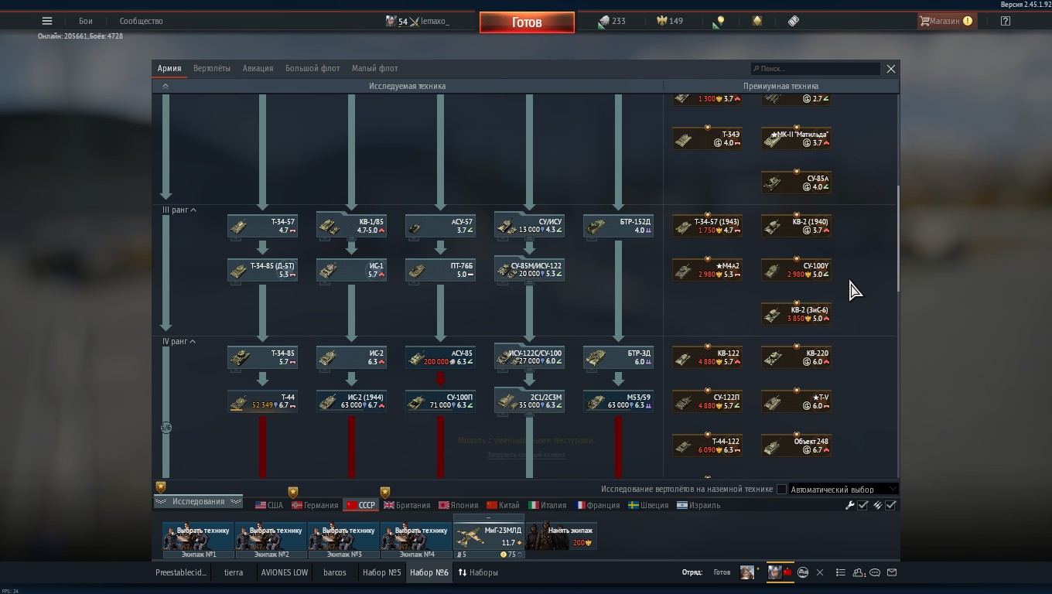Open the Бои menu
The image size is (1052, 594).
point(85,21)
